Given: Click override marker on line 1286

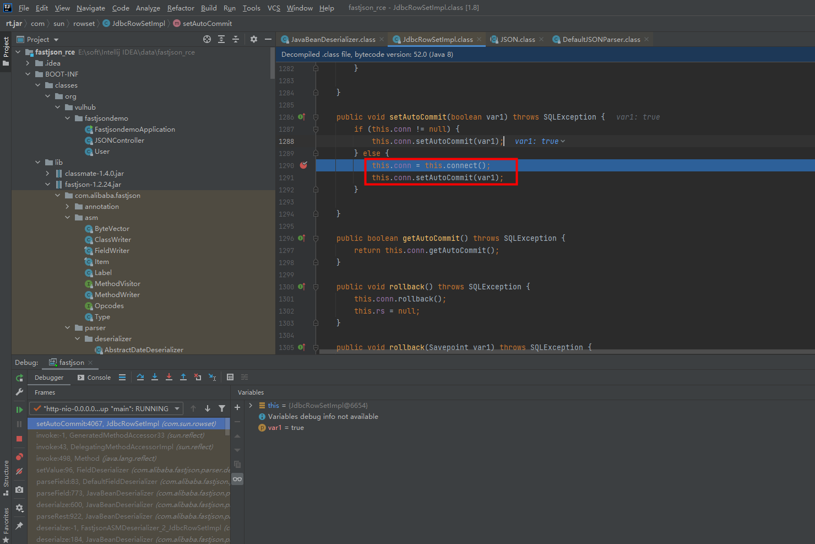Looking at the screenshot, I should pos(301,117).
